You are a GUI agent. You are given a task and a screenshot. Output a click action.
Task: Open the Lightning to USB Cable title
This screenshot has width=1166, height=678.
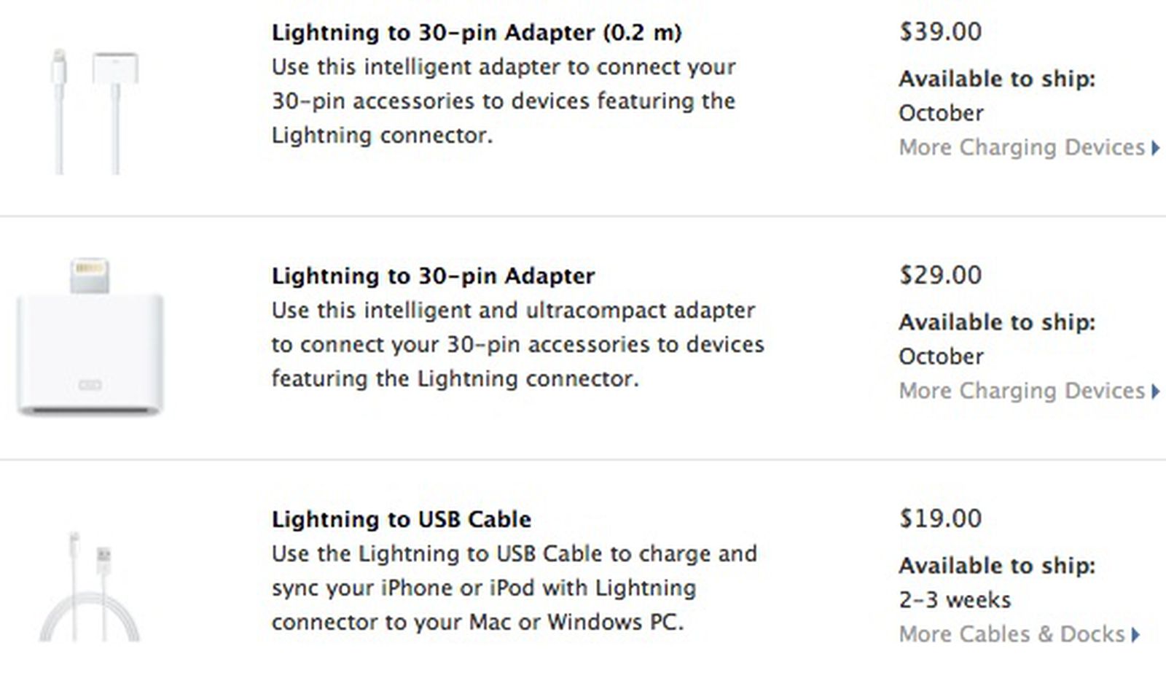click(x=401, y=520)
